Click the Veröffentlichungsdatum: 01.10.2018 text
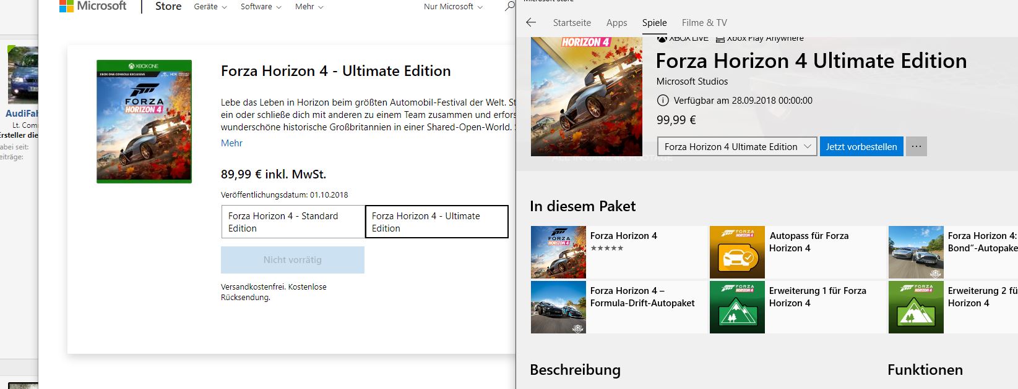 tap(285, 194)
